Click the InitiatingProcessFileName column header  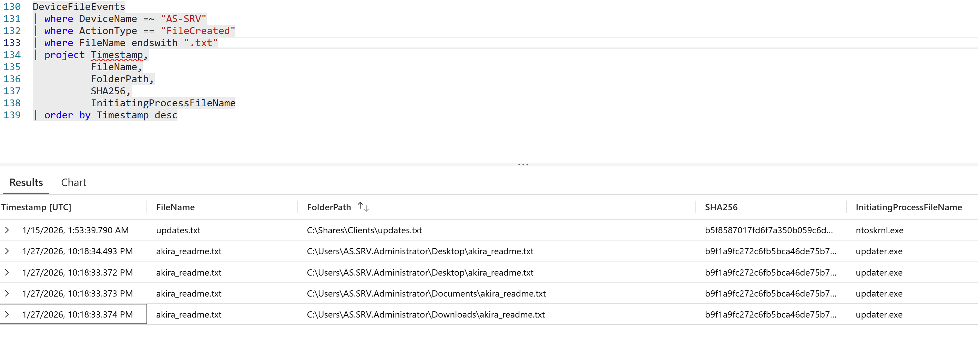(x=908, y=207)
